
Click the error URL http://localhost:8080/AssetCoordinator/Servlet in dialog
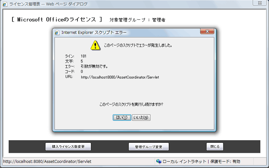click(x=120, y=77)
